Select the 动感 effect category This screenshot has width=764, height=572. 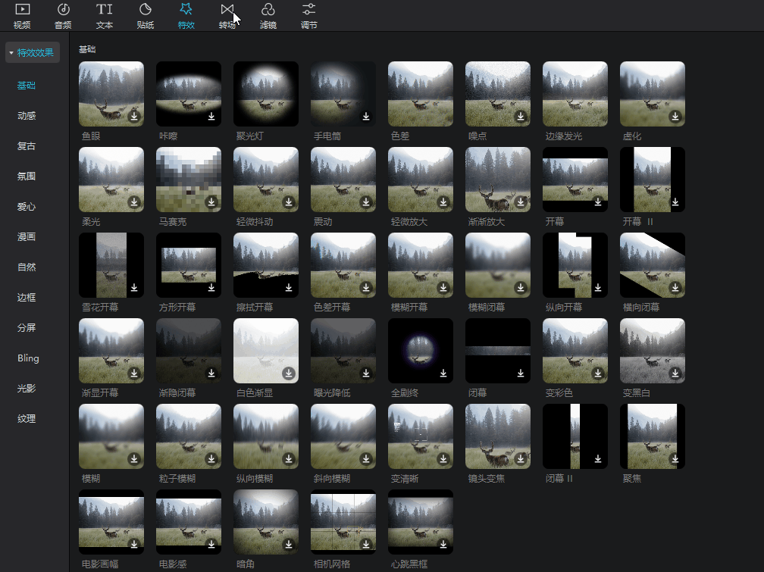click(27, 116)
